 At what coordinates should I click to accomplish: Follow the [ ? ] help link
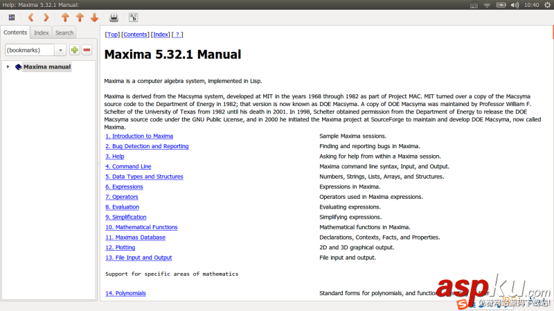coord(177,34)
